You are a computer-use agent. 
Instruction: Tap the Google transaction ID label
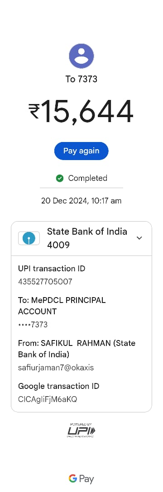(x=59, y=386)
